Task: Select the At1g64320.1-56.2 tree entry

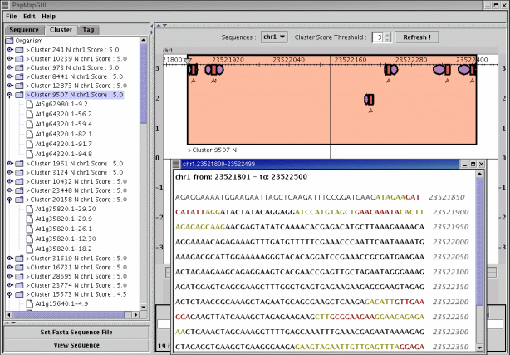Action: (x=63, y=114)
